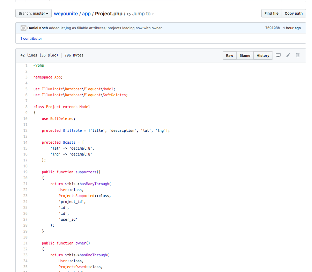Screen dimensions: 312x272
Task: Open file in GitHub Desktop icon
Action: tap(278, 55)
